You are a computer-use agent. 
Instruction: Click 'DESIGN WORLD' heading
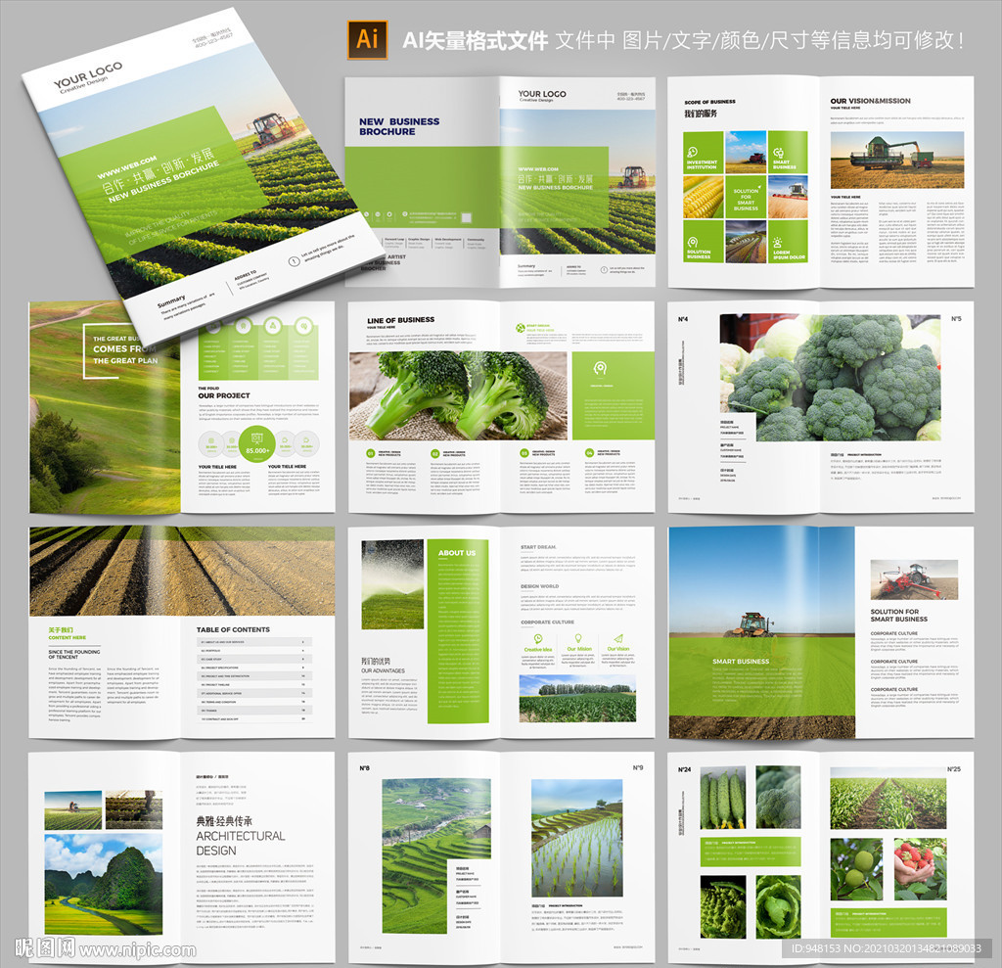[x=540, y=585]
